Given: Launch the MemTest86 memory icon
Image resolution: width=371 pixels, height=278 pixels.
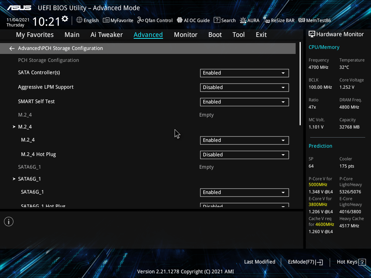Looking at the screenshot, I should (302, 20).
